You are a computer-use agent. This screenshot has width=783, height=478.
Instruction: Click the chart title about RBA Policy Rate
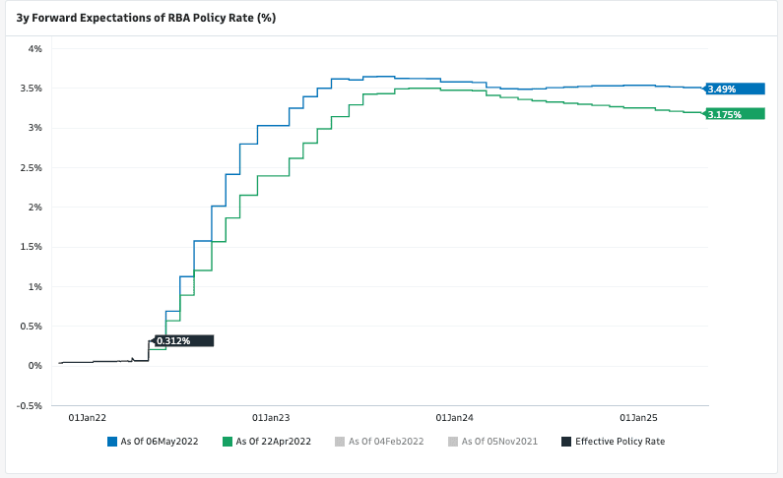point(146,18)
